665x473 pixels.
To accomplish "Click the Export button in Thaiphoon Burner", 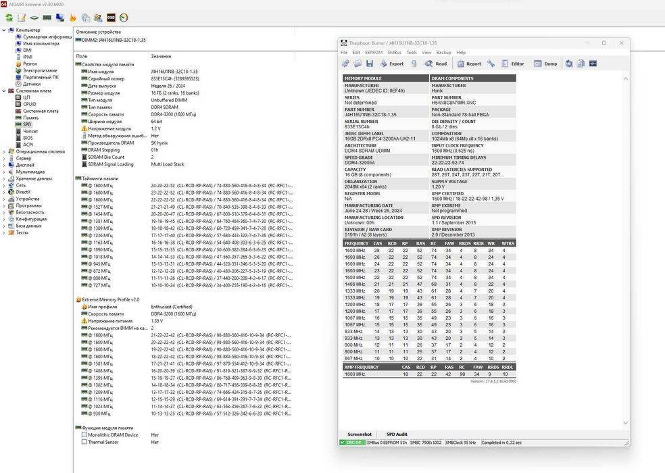I will [391, 64].
